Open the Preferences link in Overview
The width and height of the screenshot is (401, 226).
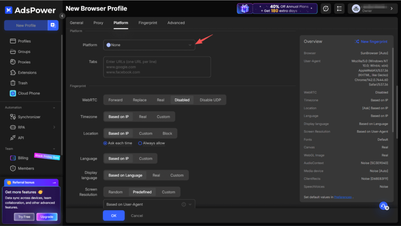click(x=343, y=197)
